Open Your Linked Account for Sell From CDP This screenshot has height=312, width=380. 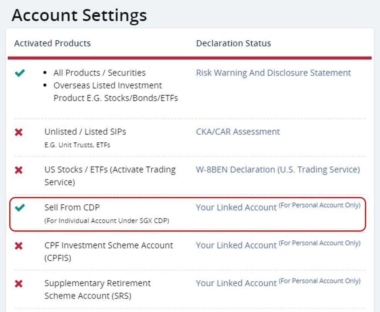[x=236, y=207]
